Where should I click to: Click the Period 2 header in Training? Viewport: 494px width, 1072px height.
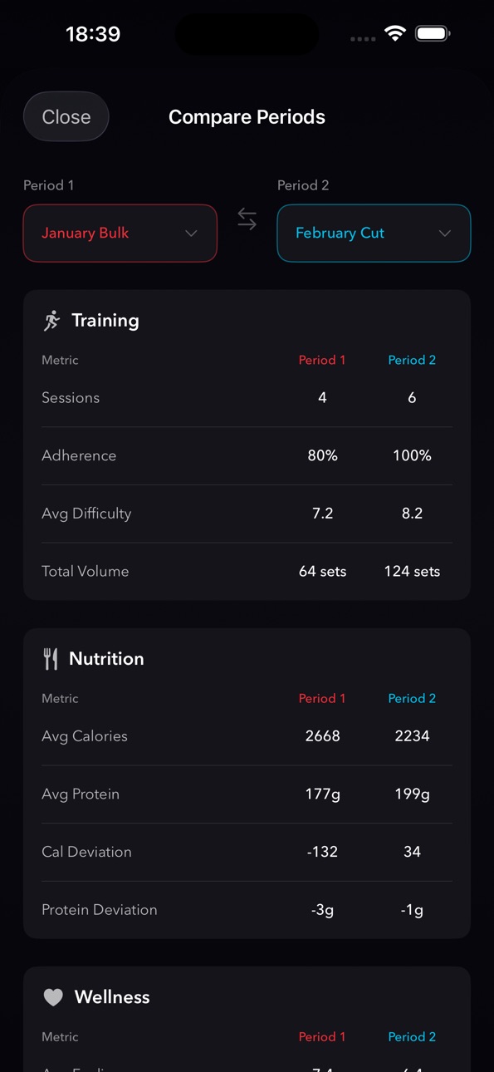[412, 361]
